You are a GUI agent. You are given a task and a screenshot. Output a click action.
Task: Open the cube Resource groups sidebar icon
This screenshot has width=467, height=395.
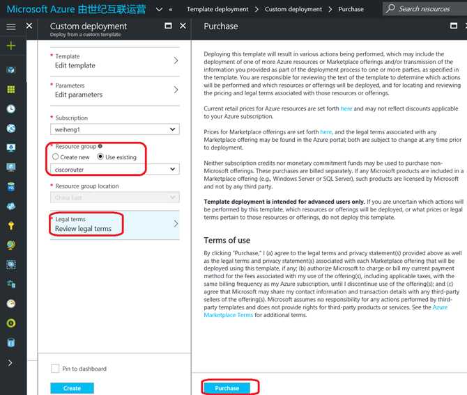pos(11,70)
